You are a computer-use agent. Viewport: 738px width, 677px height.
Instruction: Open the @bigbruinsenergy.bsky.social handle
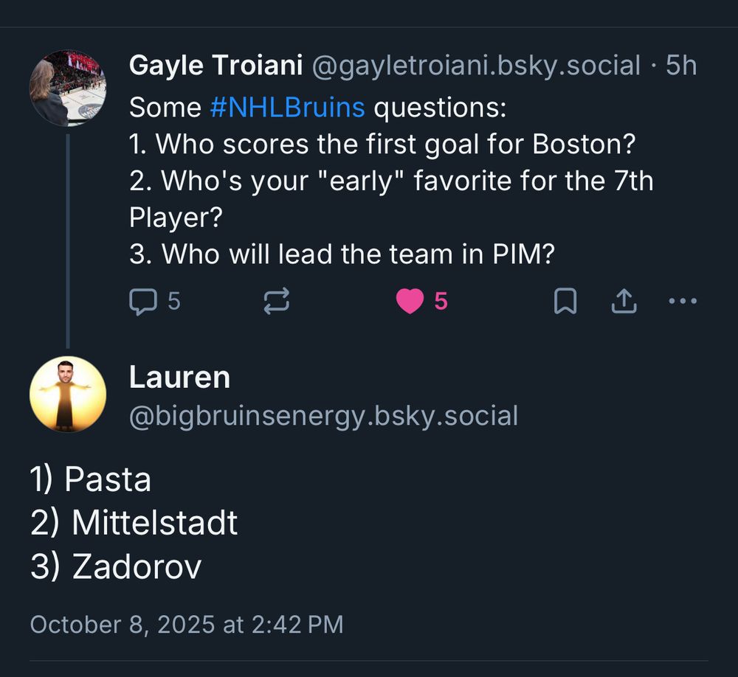coord(323,416)
